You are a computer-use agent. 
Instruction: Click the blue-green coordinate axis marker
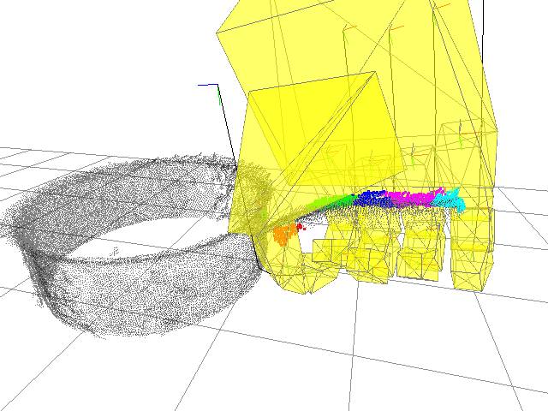(209, 93)
